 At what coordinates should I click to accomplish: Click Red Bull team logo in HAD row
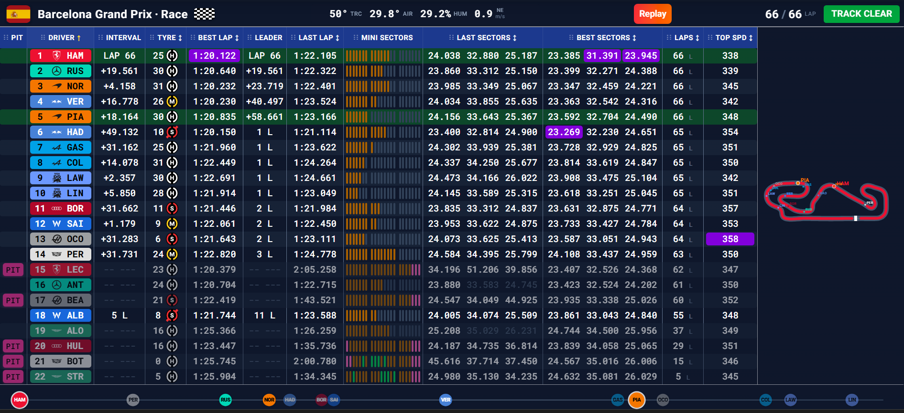(x=57, y=132)
